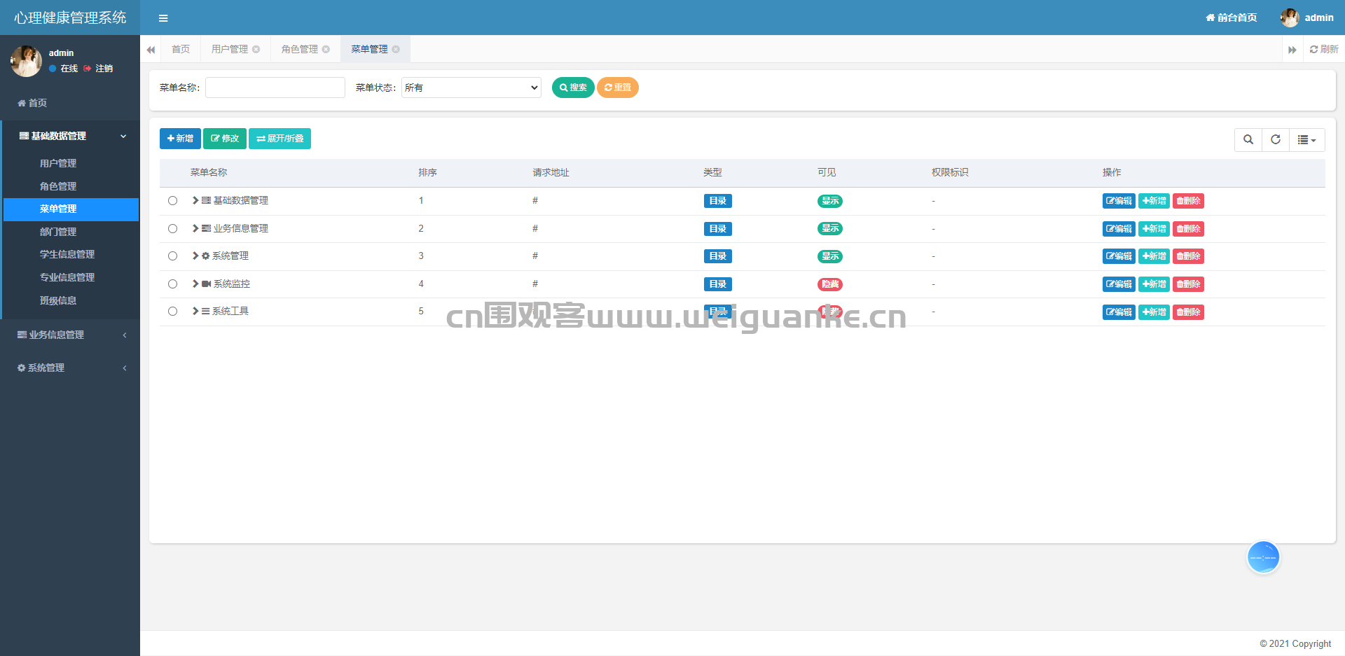The image size is (1345, 656).
Task: Open the 前台首页 home link
Action: coord(1231,18)
